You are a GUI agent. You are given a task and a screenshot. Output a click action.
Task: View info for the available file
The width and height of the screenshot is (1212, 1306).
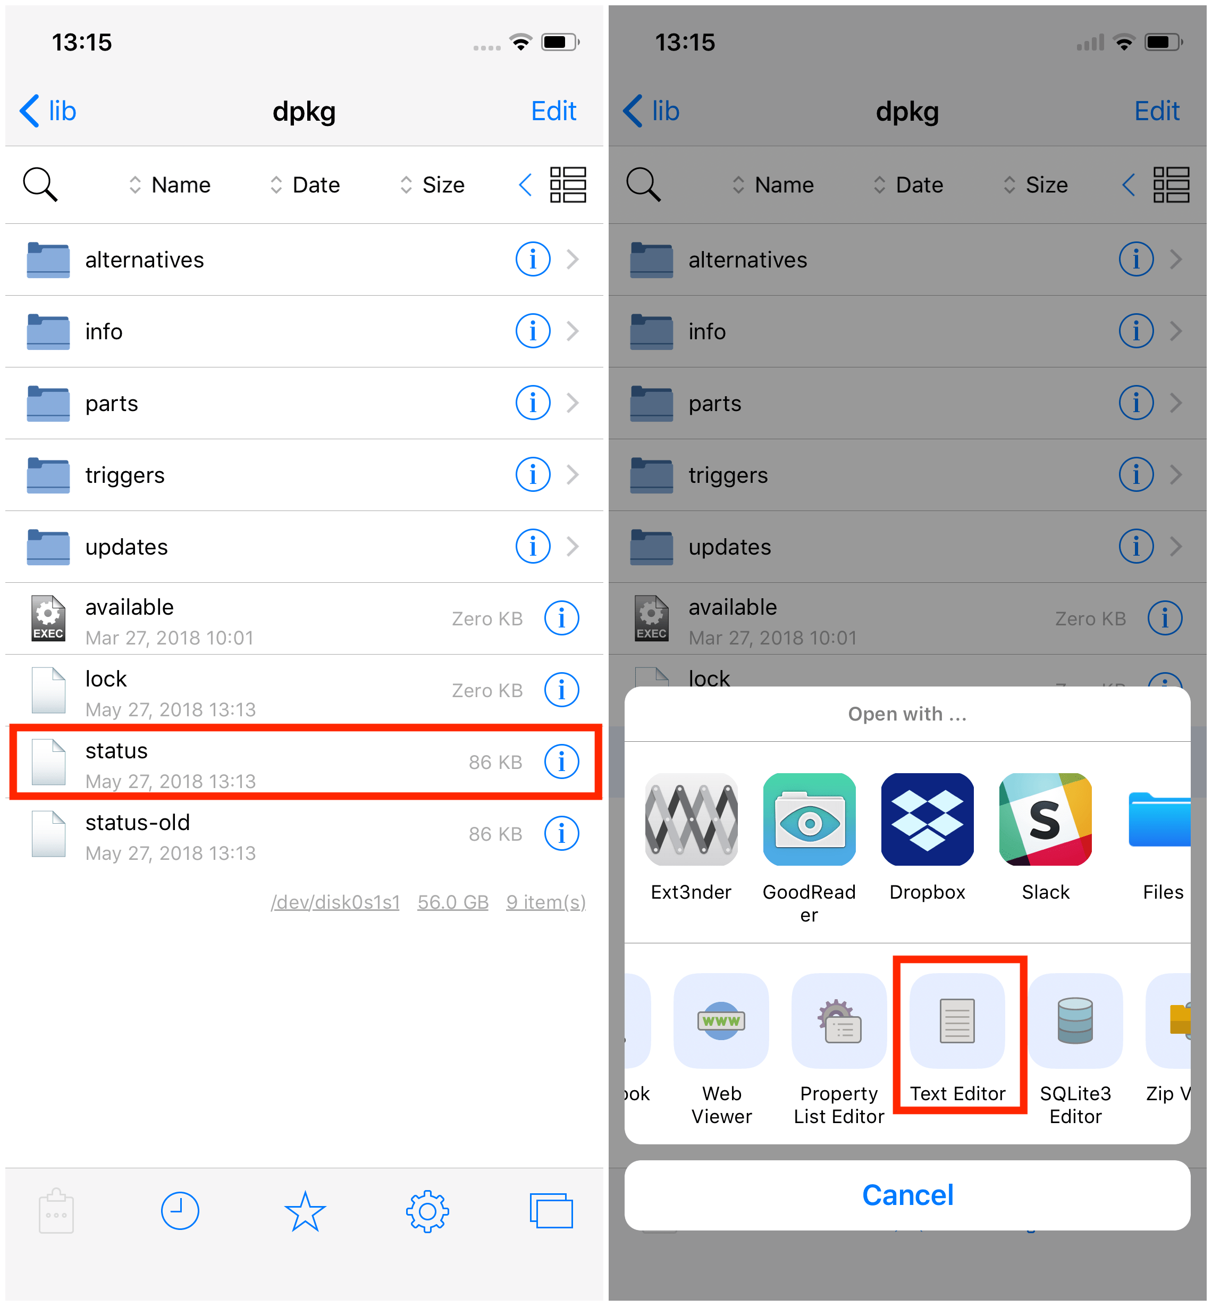[561, 619]
